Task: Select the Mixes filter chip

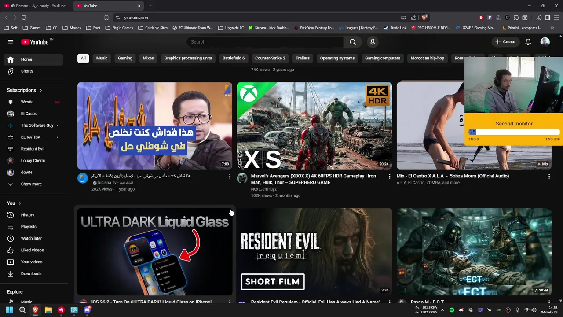Action: [x=148, y=58]
